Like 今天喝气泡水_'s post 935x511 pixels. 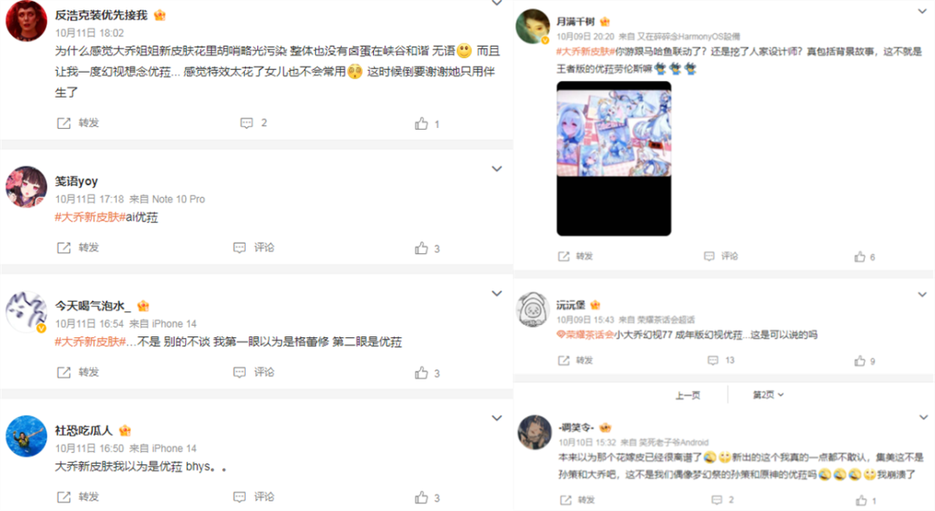(x=427, y=373)
